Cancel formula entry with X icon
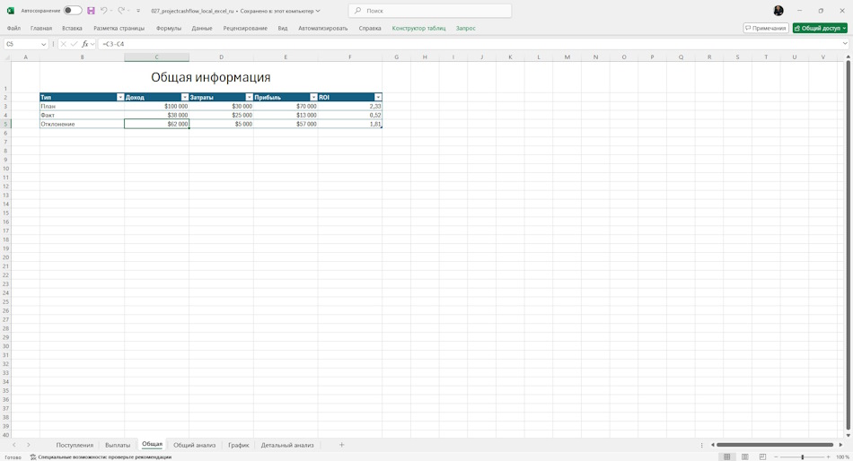This screenshot has height=461, width=853. pos(64,44)
